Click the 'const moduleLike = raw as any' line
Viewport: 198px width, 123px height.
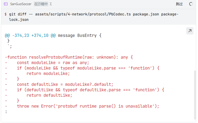pyautogui.click(x=53, y=63)
